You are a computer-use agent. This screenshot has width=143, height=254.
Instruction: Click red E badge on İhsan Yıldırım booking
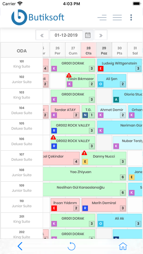coord(54,208)
